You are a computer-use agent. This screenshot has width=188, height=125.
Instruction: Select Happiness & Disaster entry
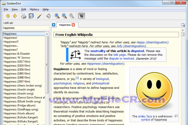coord(24,54)
